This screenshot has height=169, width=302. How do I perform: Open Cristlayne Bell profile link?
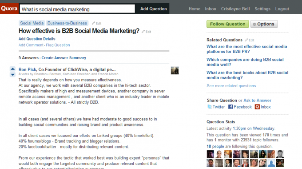[x=235, y=9]
